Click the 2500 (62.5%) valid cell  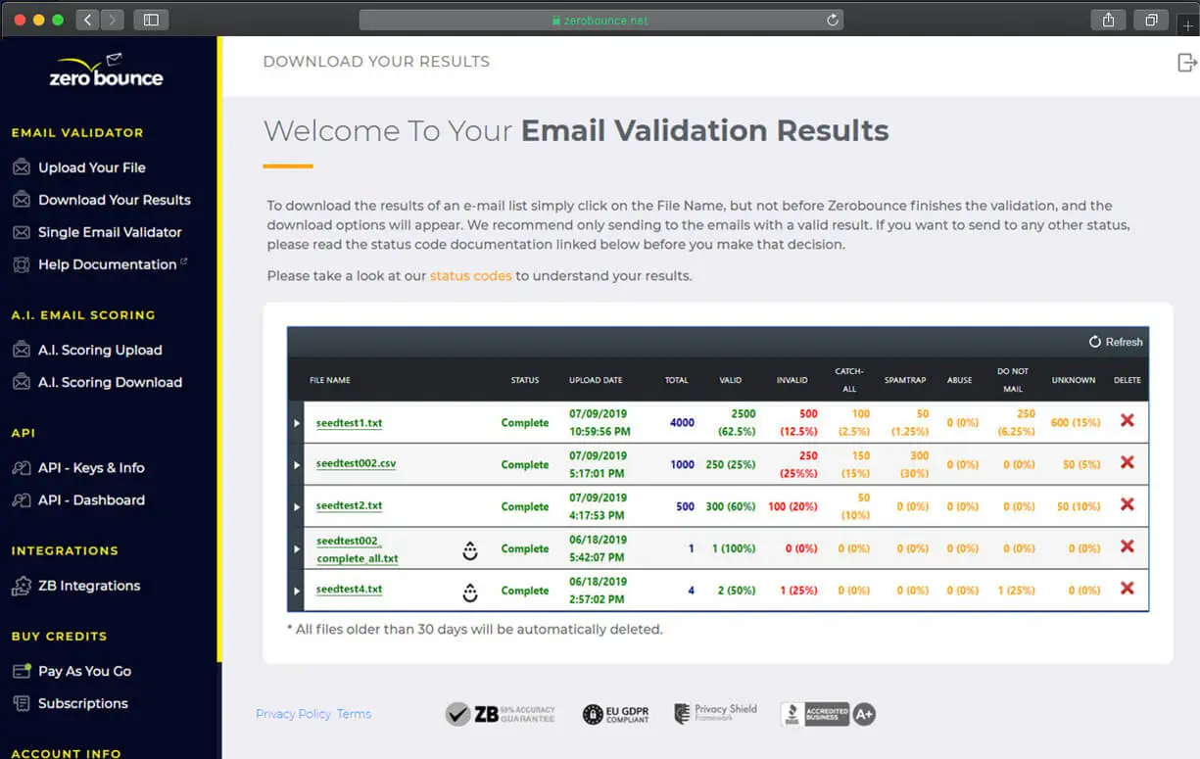737,423
